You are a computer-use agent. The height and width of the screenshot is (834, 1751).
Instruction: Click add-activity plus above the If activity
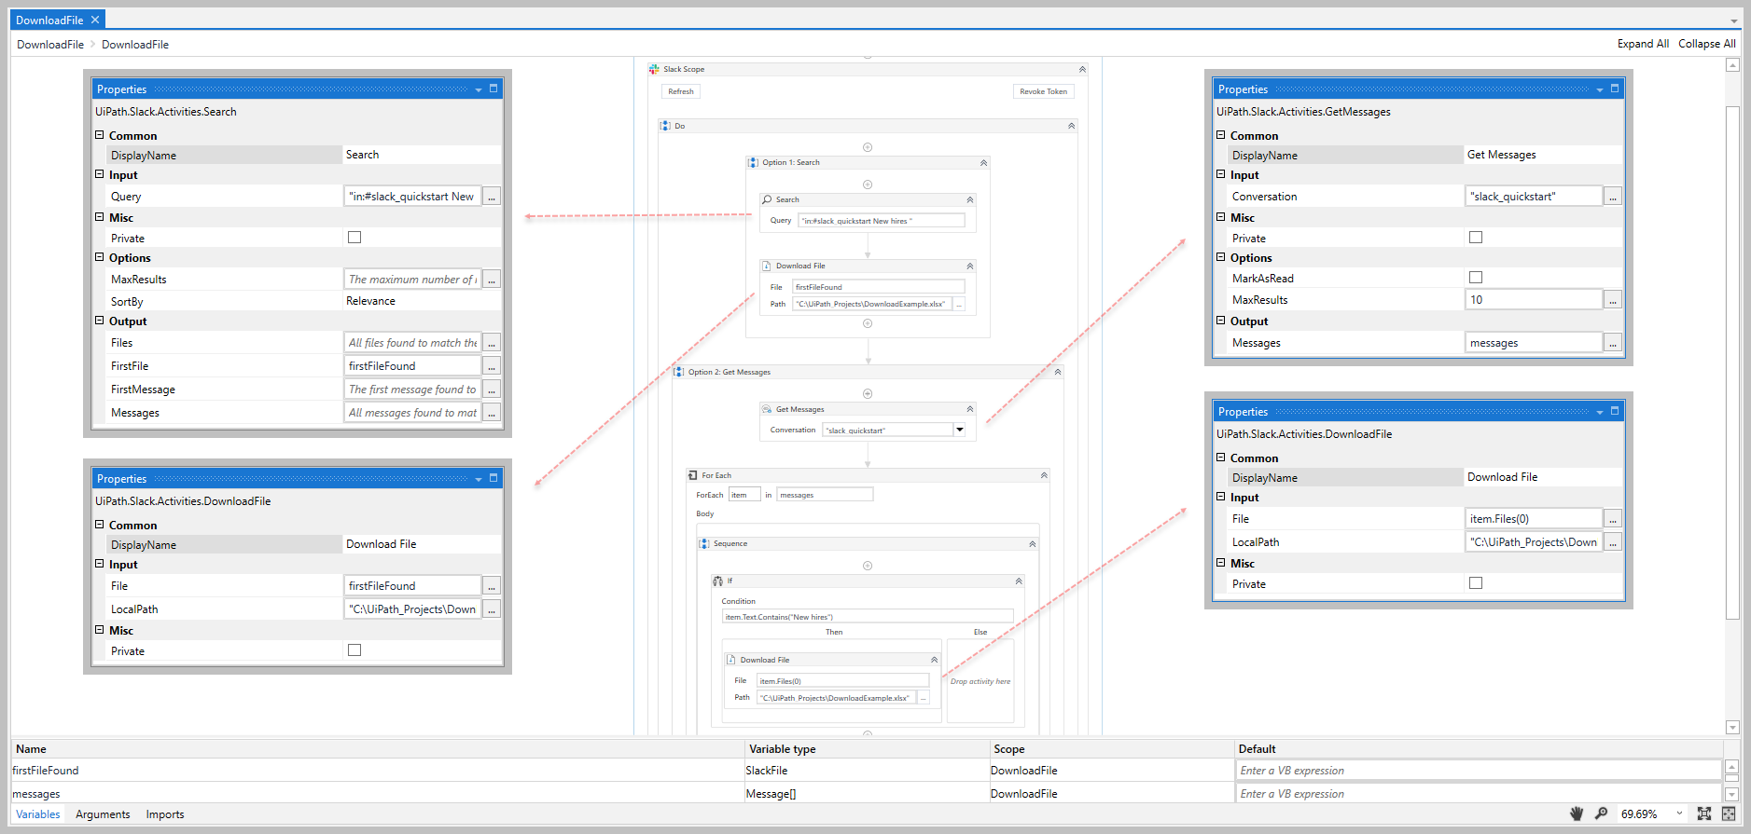coord(868,566)
